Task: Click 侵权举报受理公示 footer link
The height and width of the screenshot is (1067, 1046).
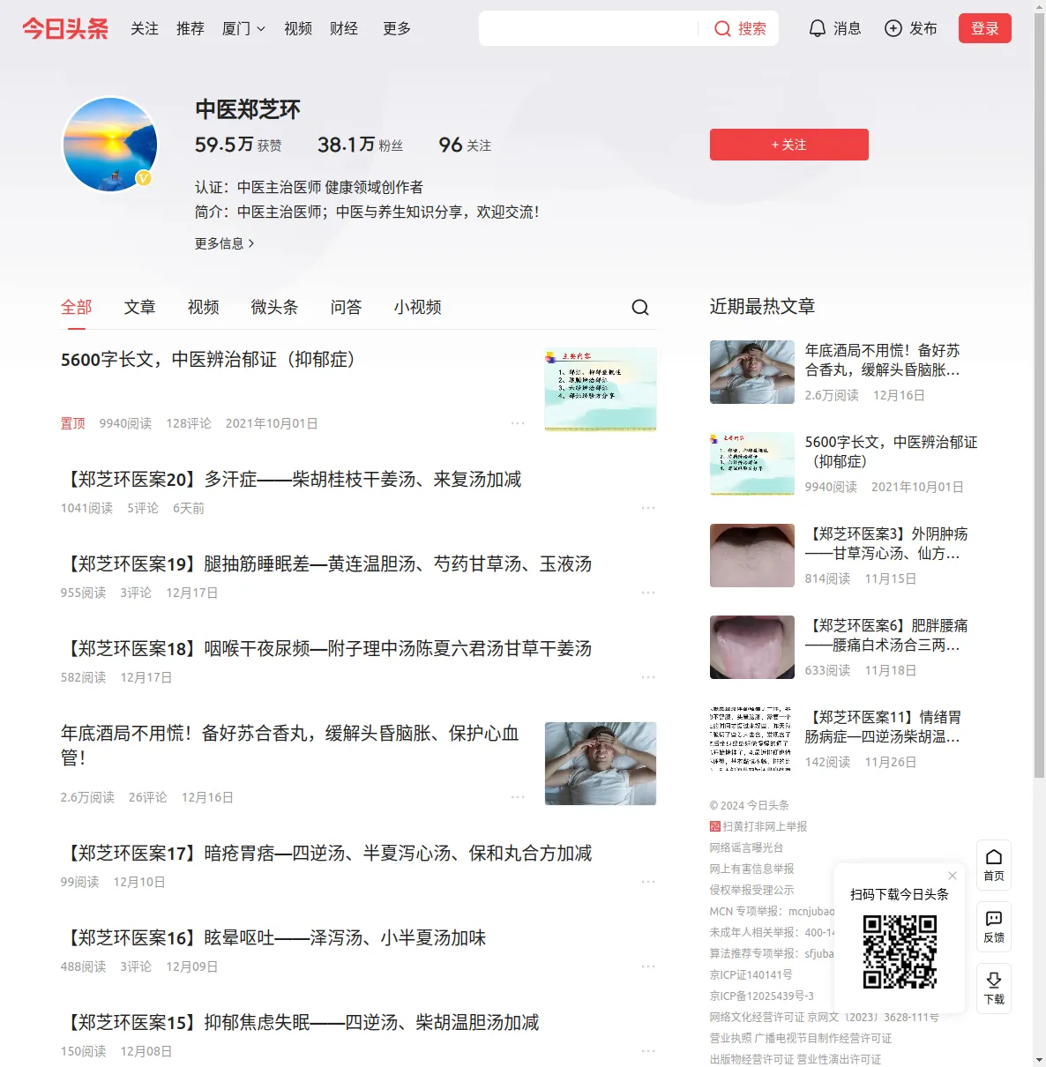Action: (x=751, y=890)
